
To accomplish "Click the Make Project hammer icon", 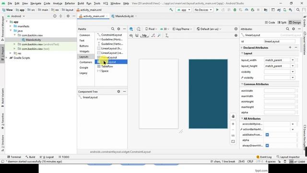I will click(171, 10).
